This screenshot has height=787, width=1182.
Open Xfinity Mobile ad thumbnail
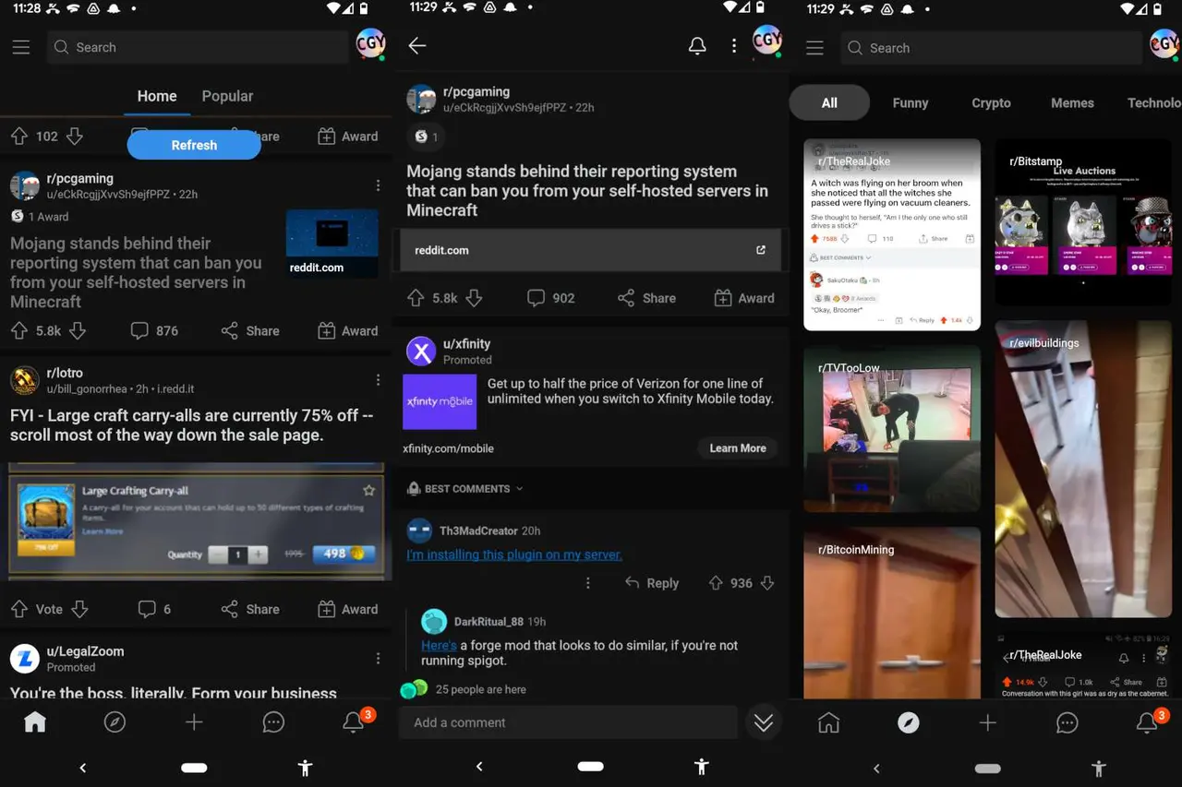(x=440, y=401)
